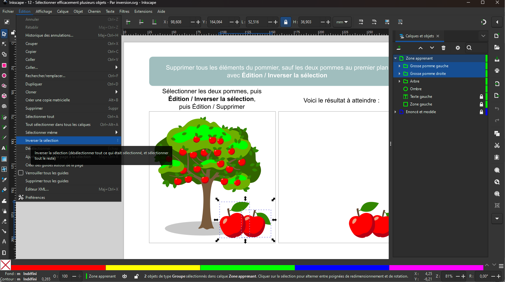The image size is (505, 282).
Task: Unlock the Enoncé et modèle layer
Action: (x=481, y=112)
